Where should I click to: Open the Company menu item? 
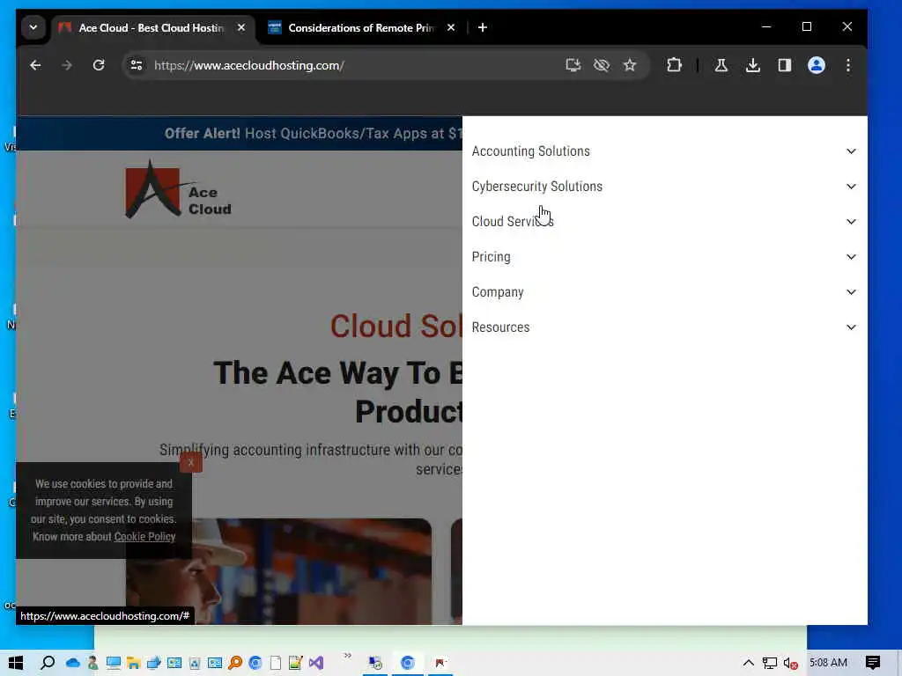pos(498,292)
